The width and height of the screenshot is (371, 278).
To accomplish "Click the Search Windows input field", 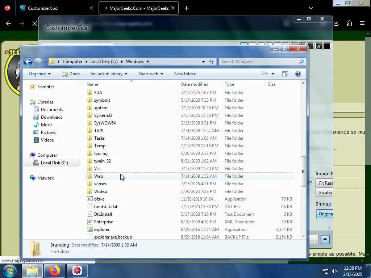I will pos(259,62).
